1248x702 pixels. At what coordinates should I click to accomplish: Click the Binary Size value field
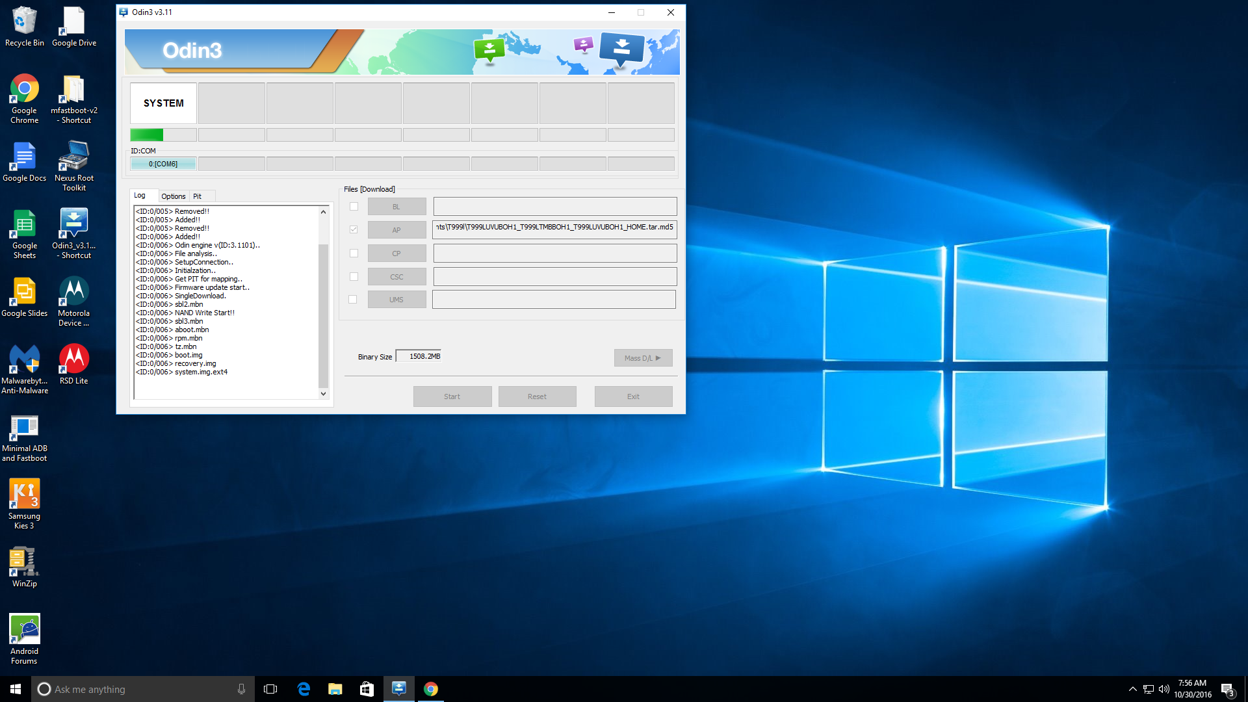[419, 356]
